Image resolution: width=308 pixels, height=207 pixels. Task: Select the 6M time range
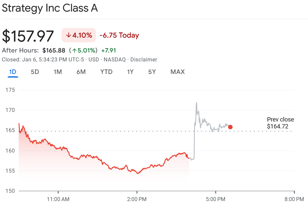[81, 72]
